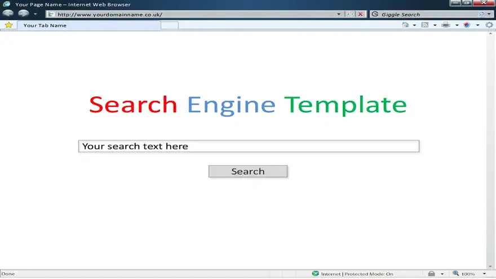Click Internet | Protected Mode: On text
This screenshot has height=279, width=496.
(357, 274)
